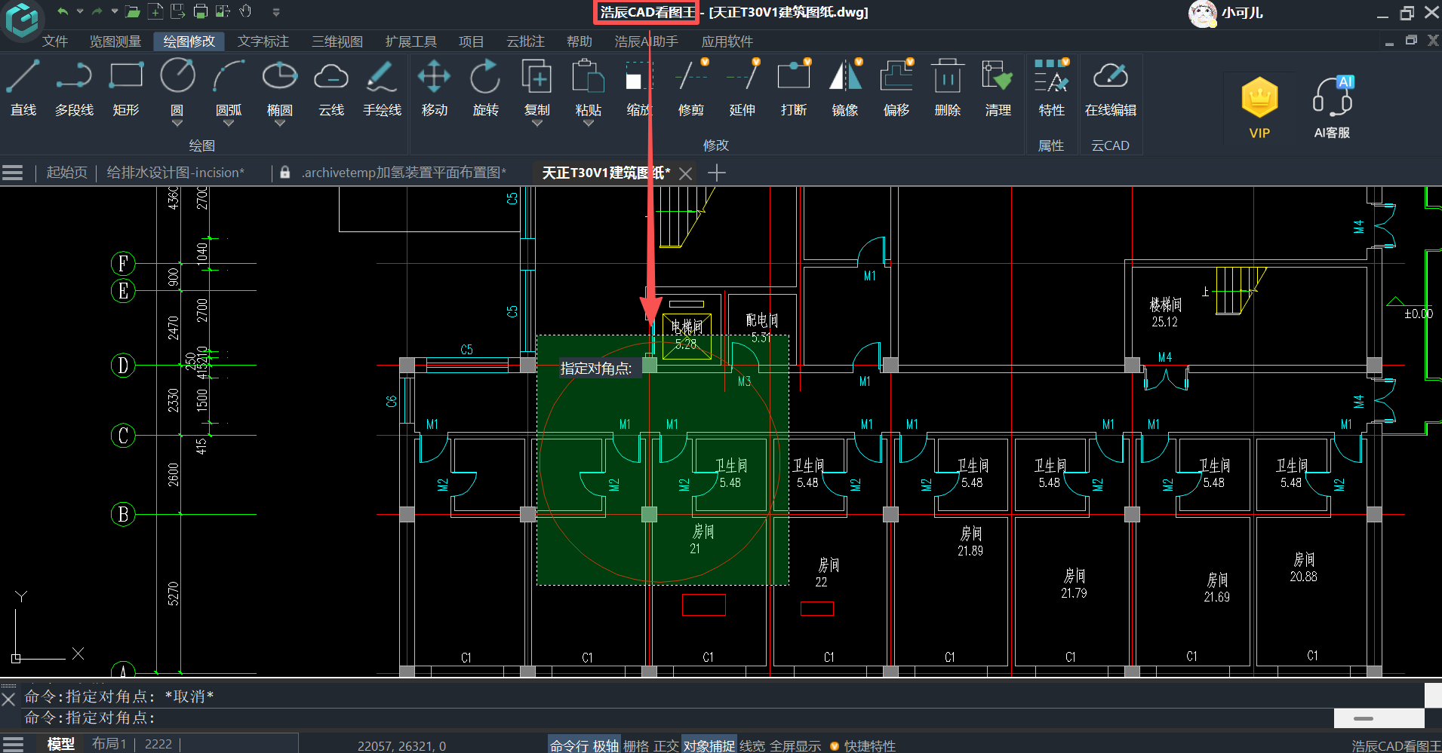Expand the 圆弧 arc dropdown arrow
Image resolution: width=1442 pixels, height=753 pixels.
click(229, 124)
